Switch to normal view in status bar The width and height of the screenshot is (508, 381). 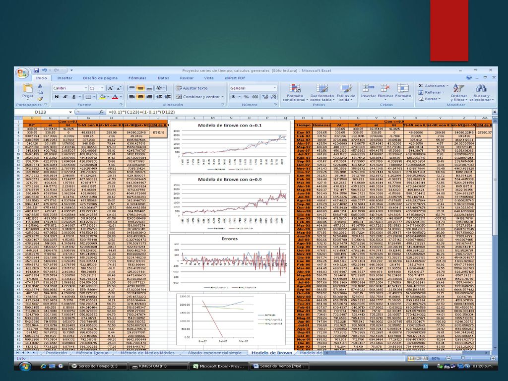pyautogui.click(x=411, y=358)
